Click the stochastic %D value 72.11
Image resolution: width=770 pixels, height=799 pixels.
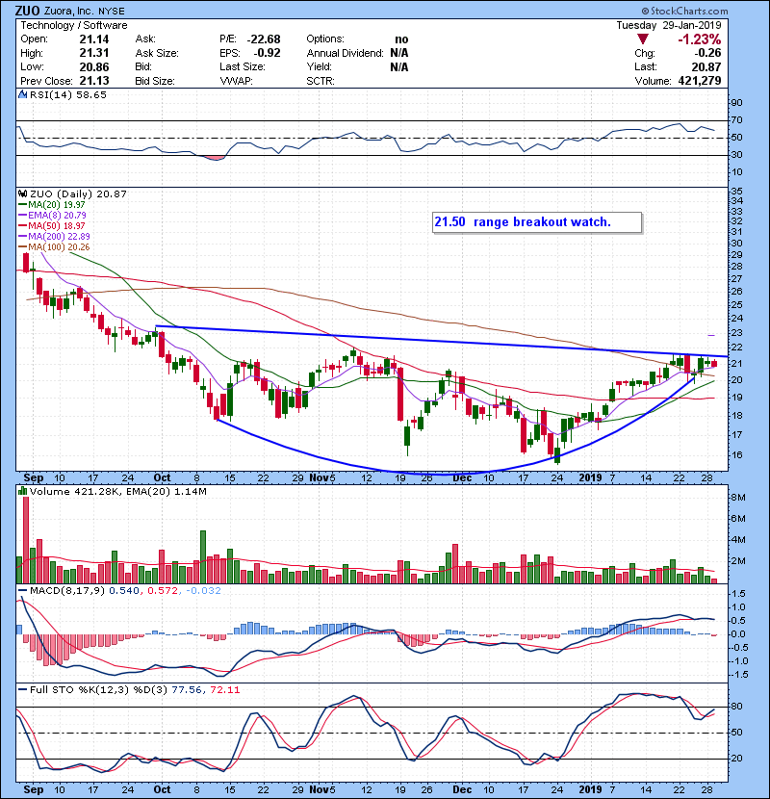pos(224,689)
